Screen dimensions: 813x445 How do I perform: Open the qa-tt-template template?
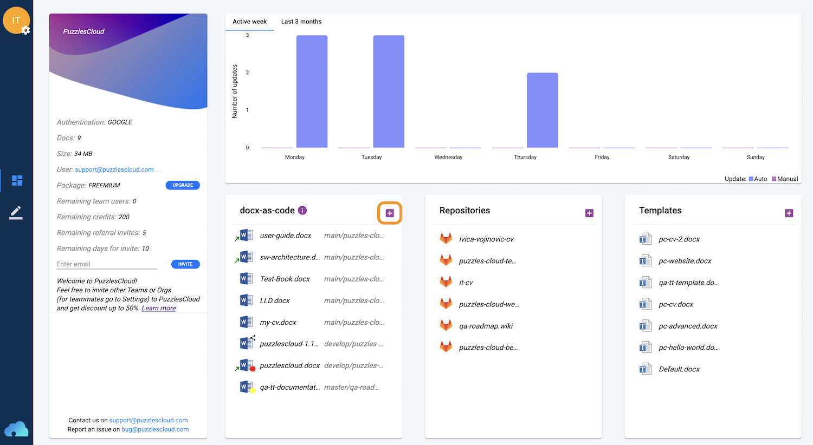[x=689, y=283]
